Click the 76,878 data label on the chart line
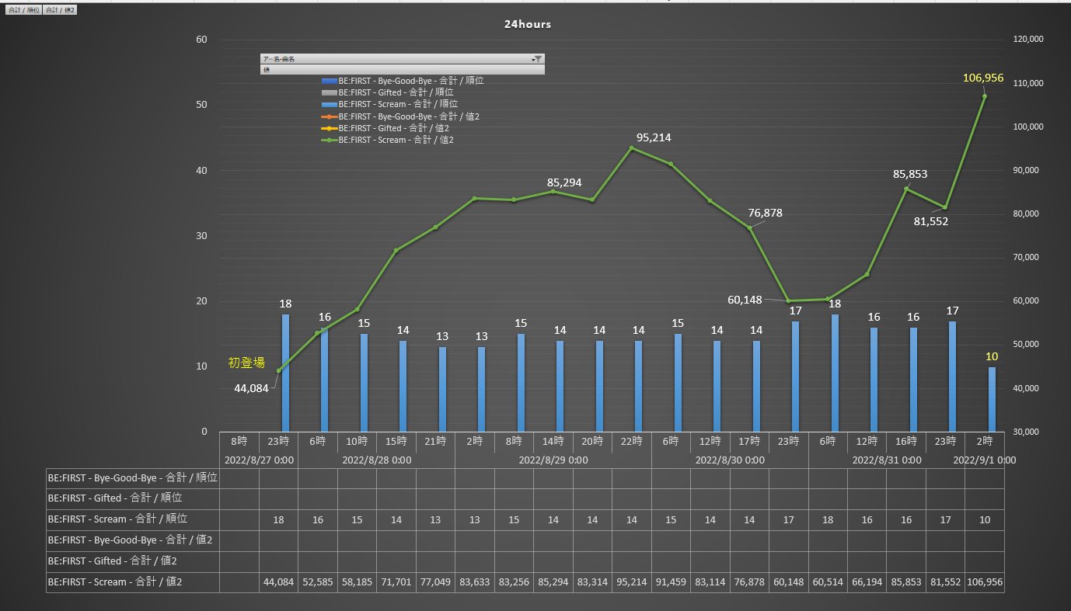 766,213
